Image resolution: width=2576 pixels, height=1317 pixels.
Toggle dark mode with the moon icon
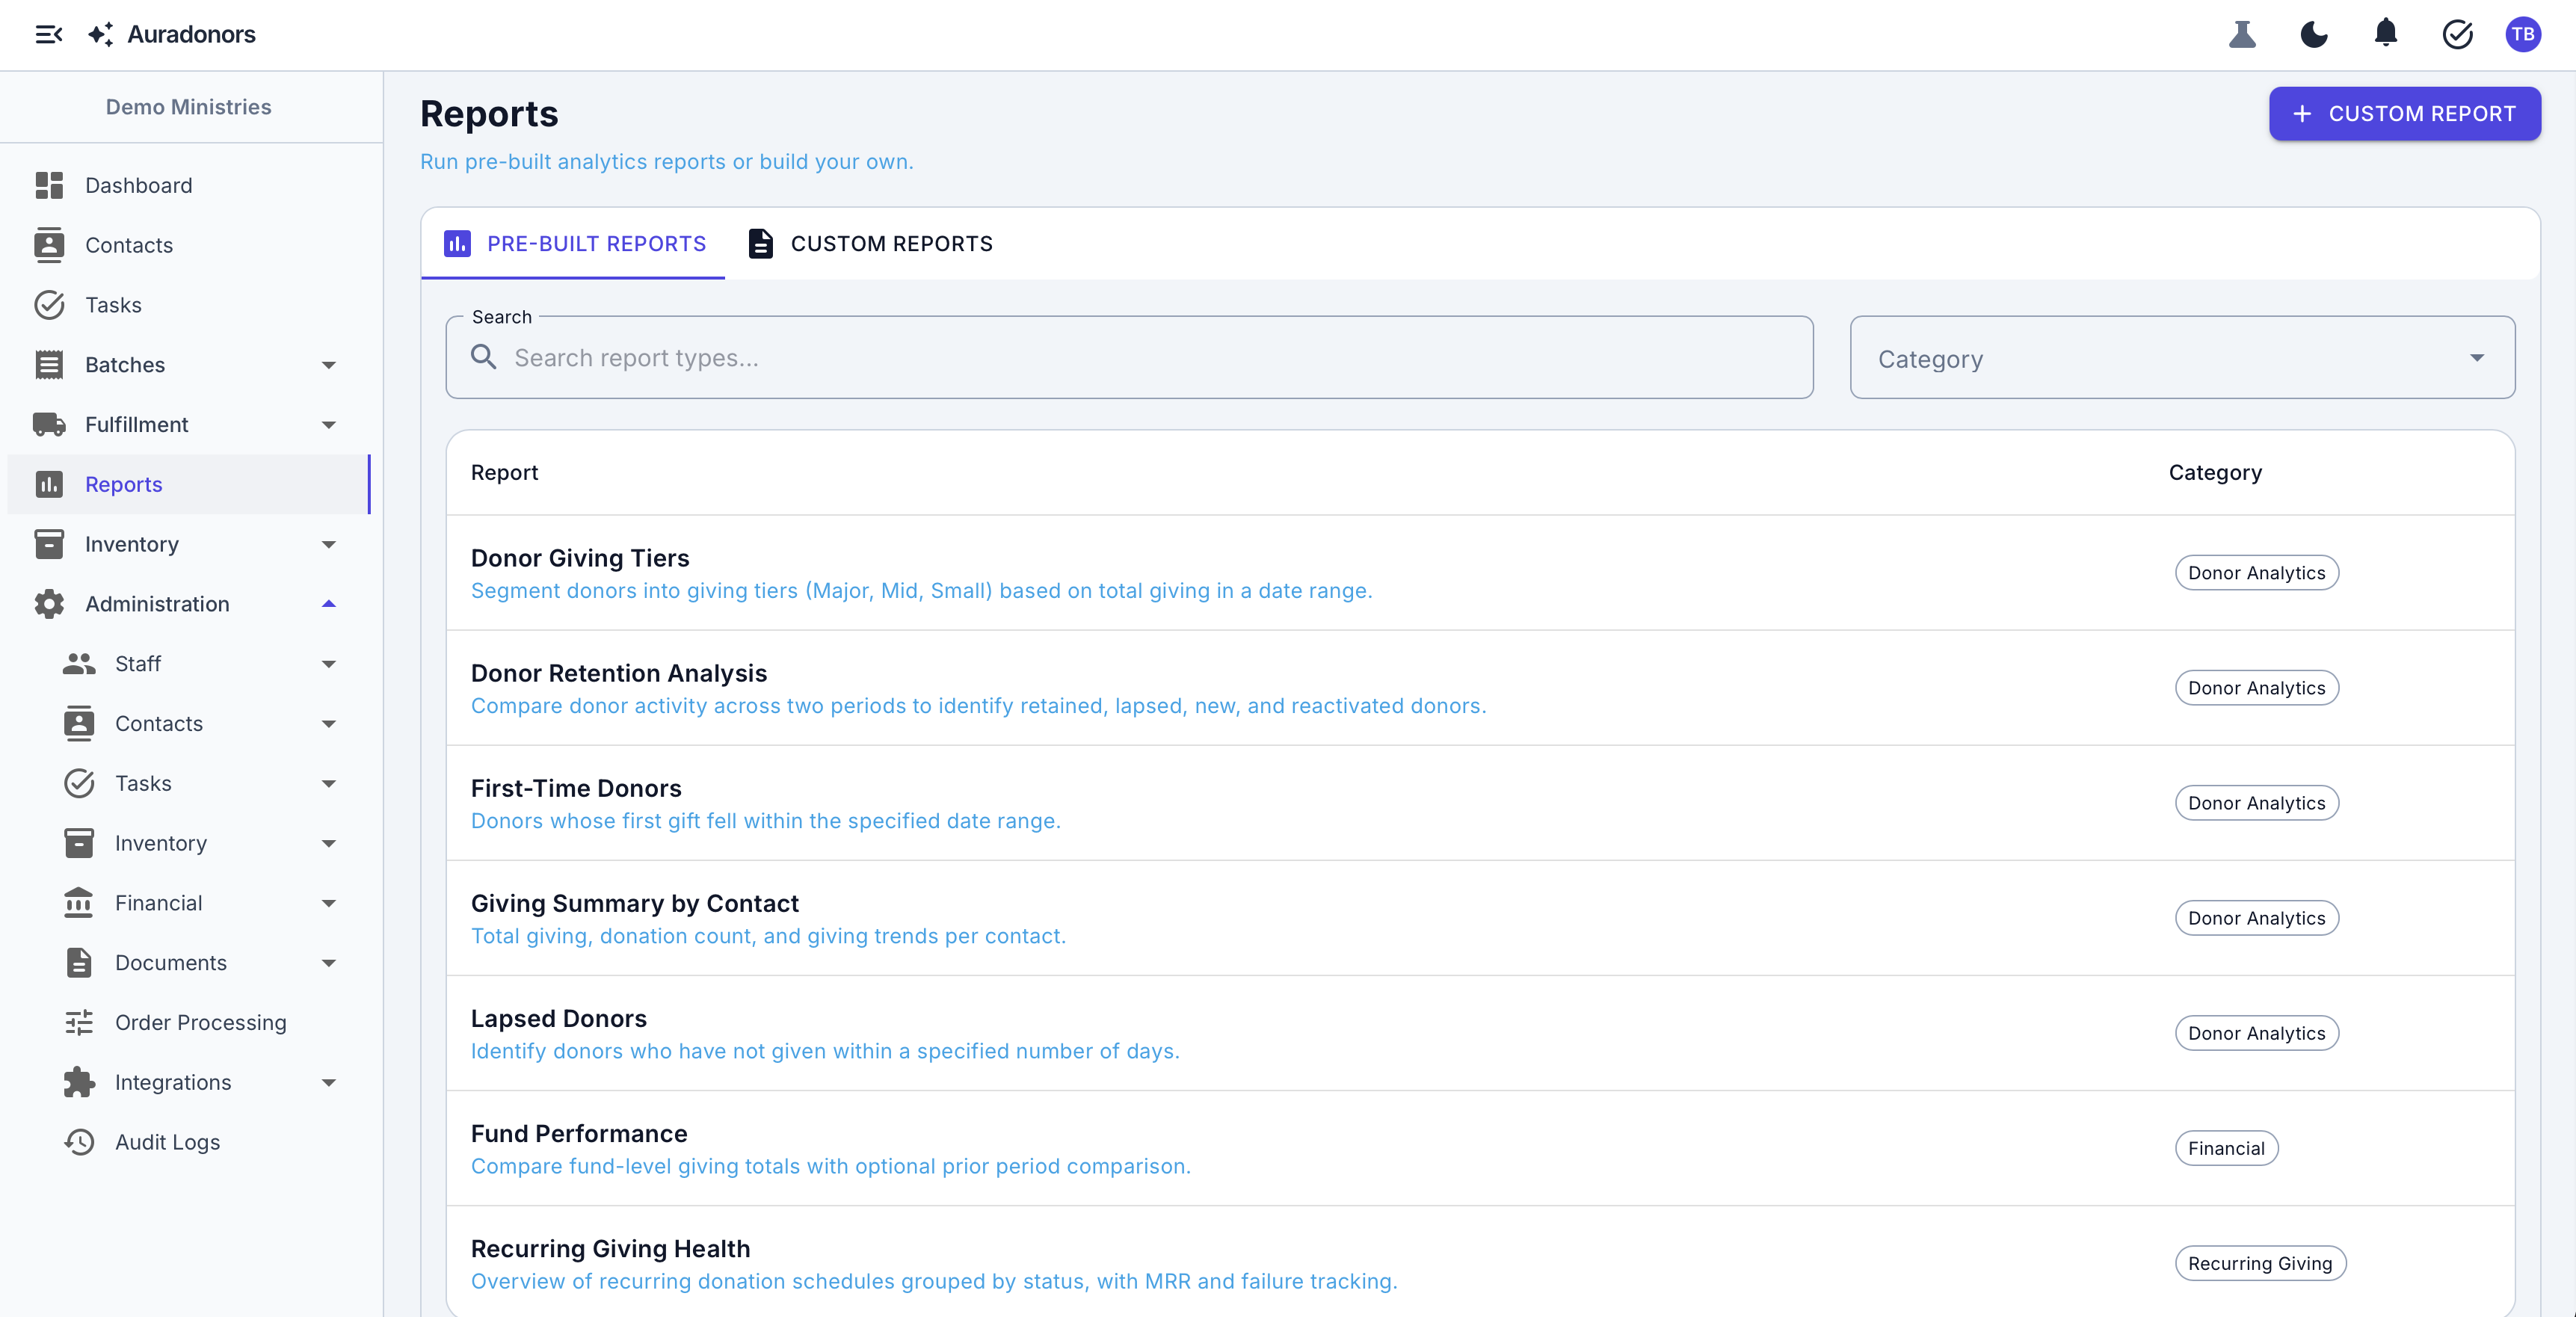click(x=2314, y=35)
